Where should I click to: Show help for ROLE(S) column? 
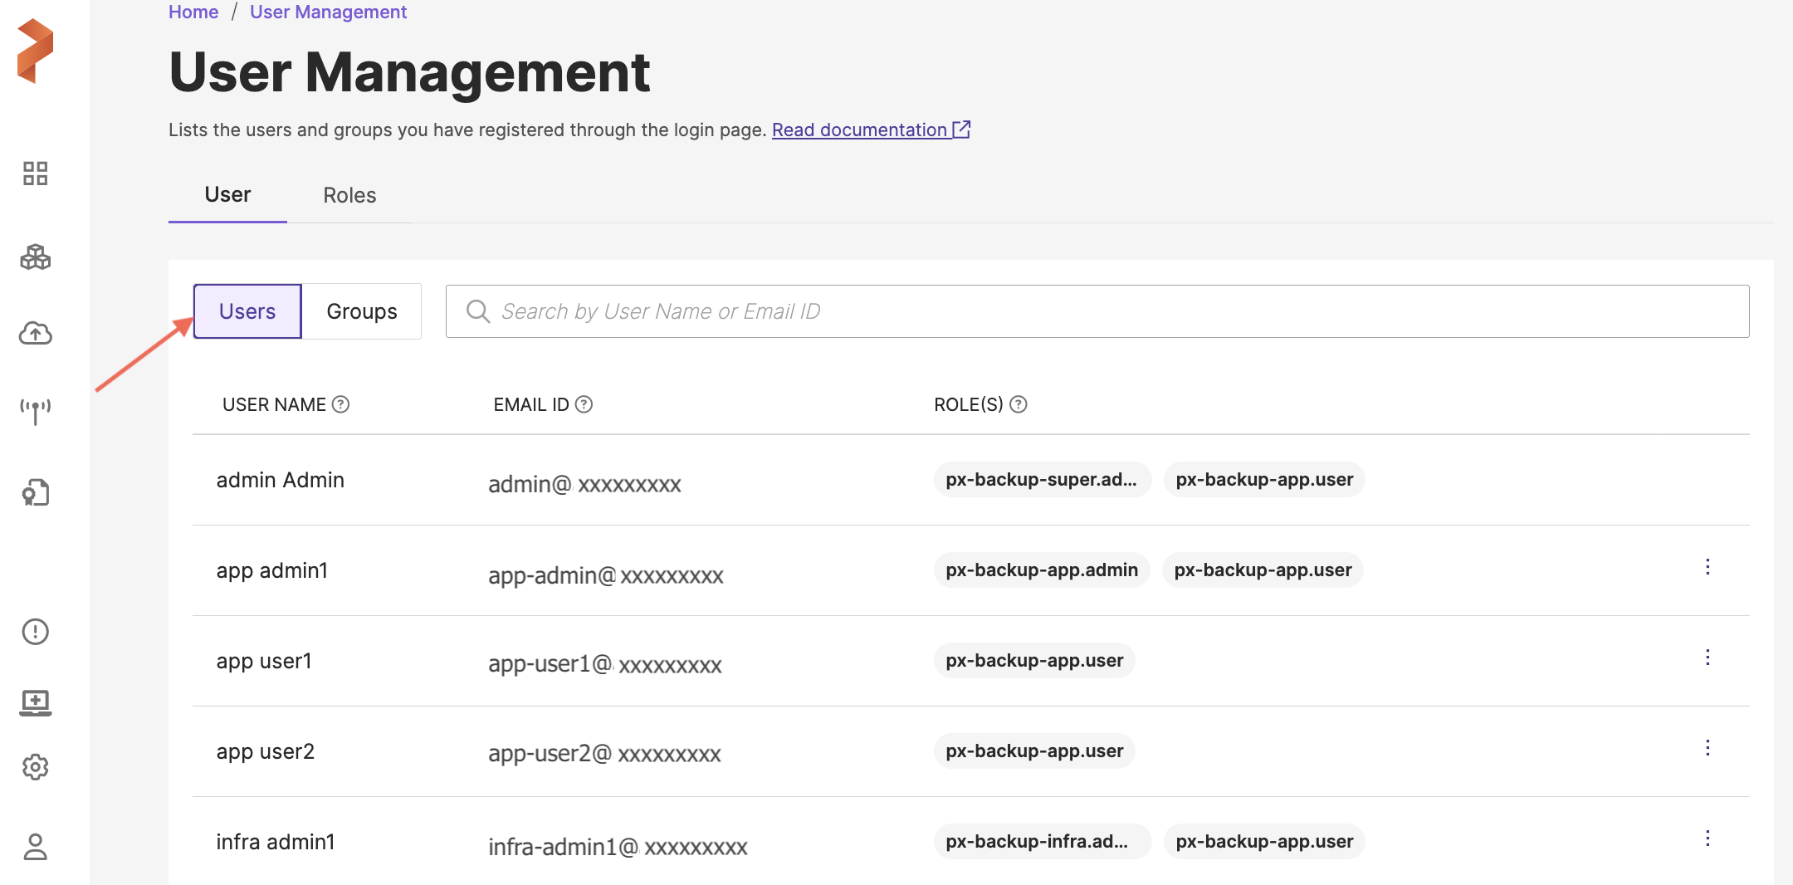pyautogui.click(x=1019, y=404)
